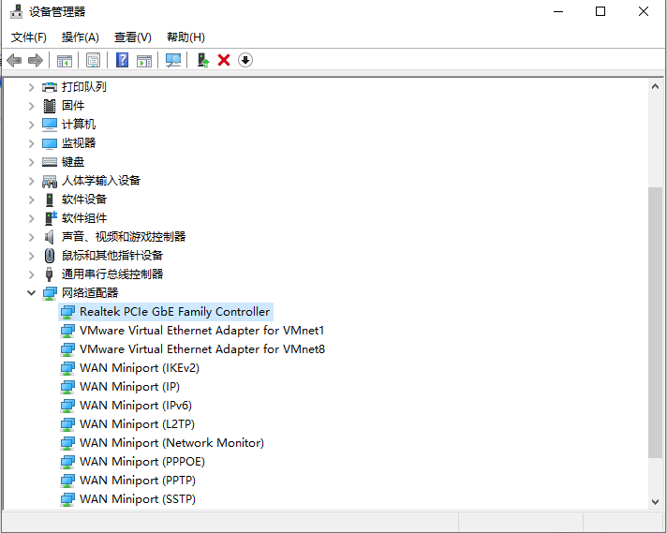Viewport: 667px width, 533px height.
Task: Open the 操作(A) menu
Action: (80, 37)
